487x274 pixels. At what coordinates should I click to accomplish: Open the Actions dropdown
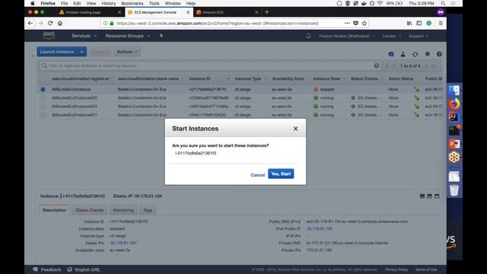pos(127,52)
